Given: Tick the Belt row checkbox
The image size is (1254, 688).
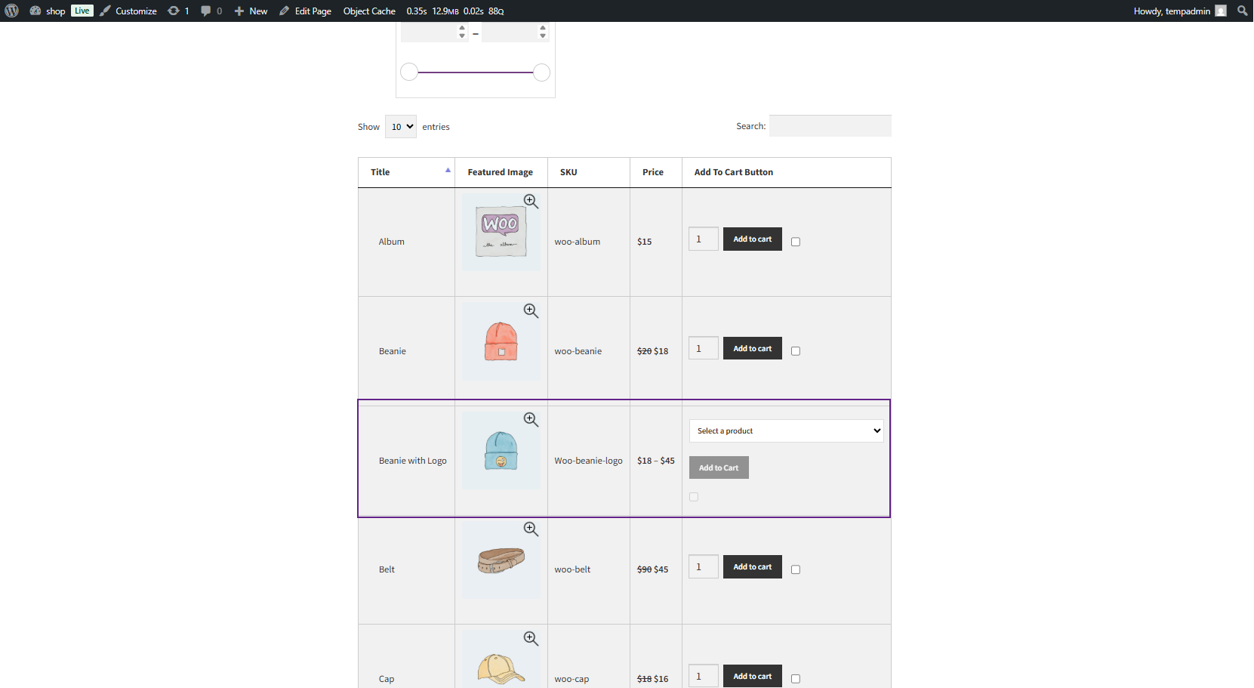Looking at the screenshot, I should click(x=796, y=569).
